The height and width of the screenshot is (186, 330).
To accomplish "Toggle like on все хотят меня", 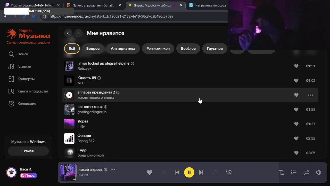I will (x=296, y=110).
